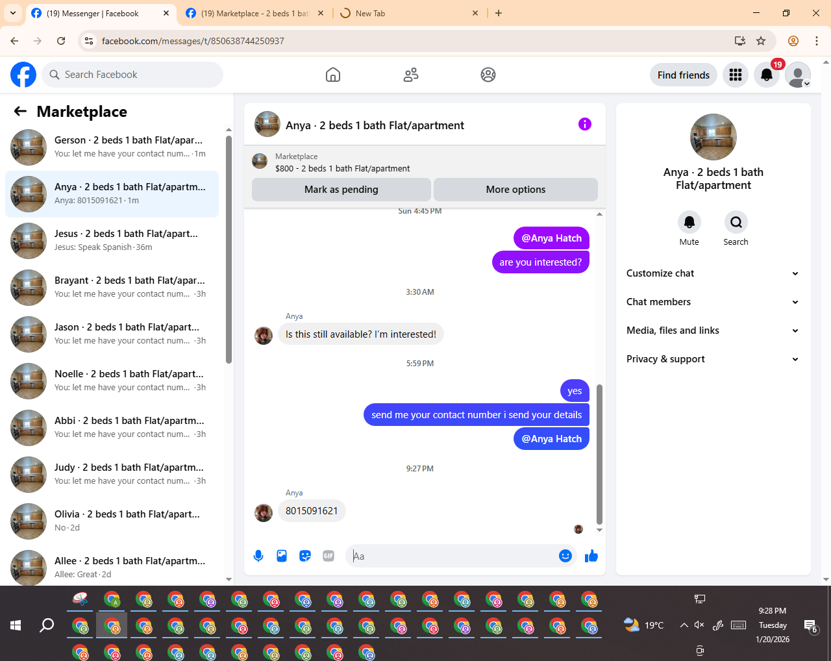Switch to the New Tab tab

click(x=410, y=13)
